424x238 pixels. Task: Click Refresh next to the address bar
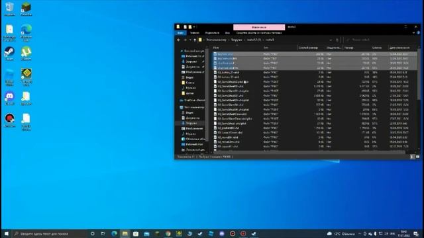click(337, 40)
